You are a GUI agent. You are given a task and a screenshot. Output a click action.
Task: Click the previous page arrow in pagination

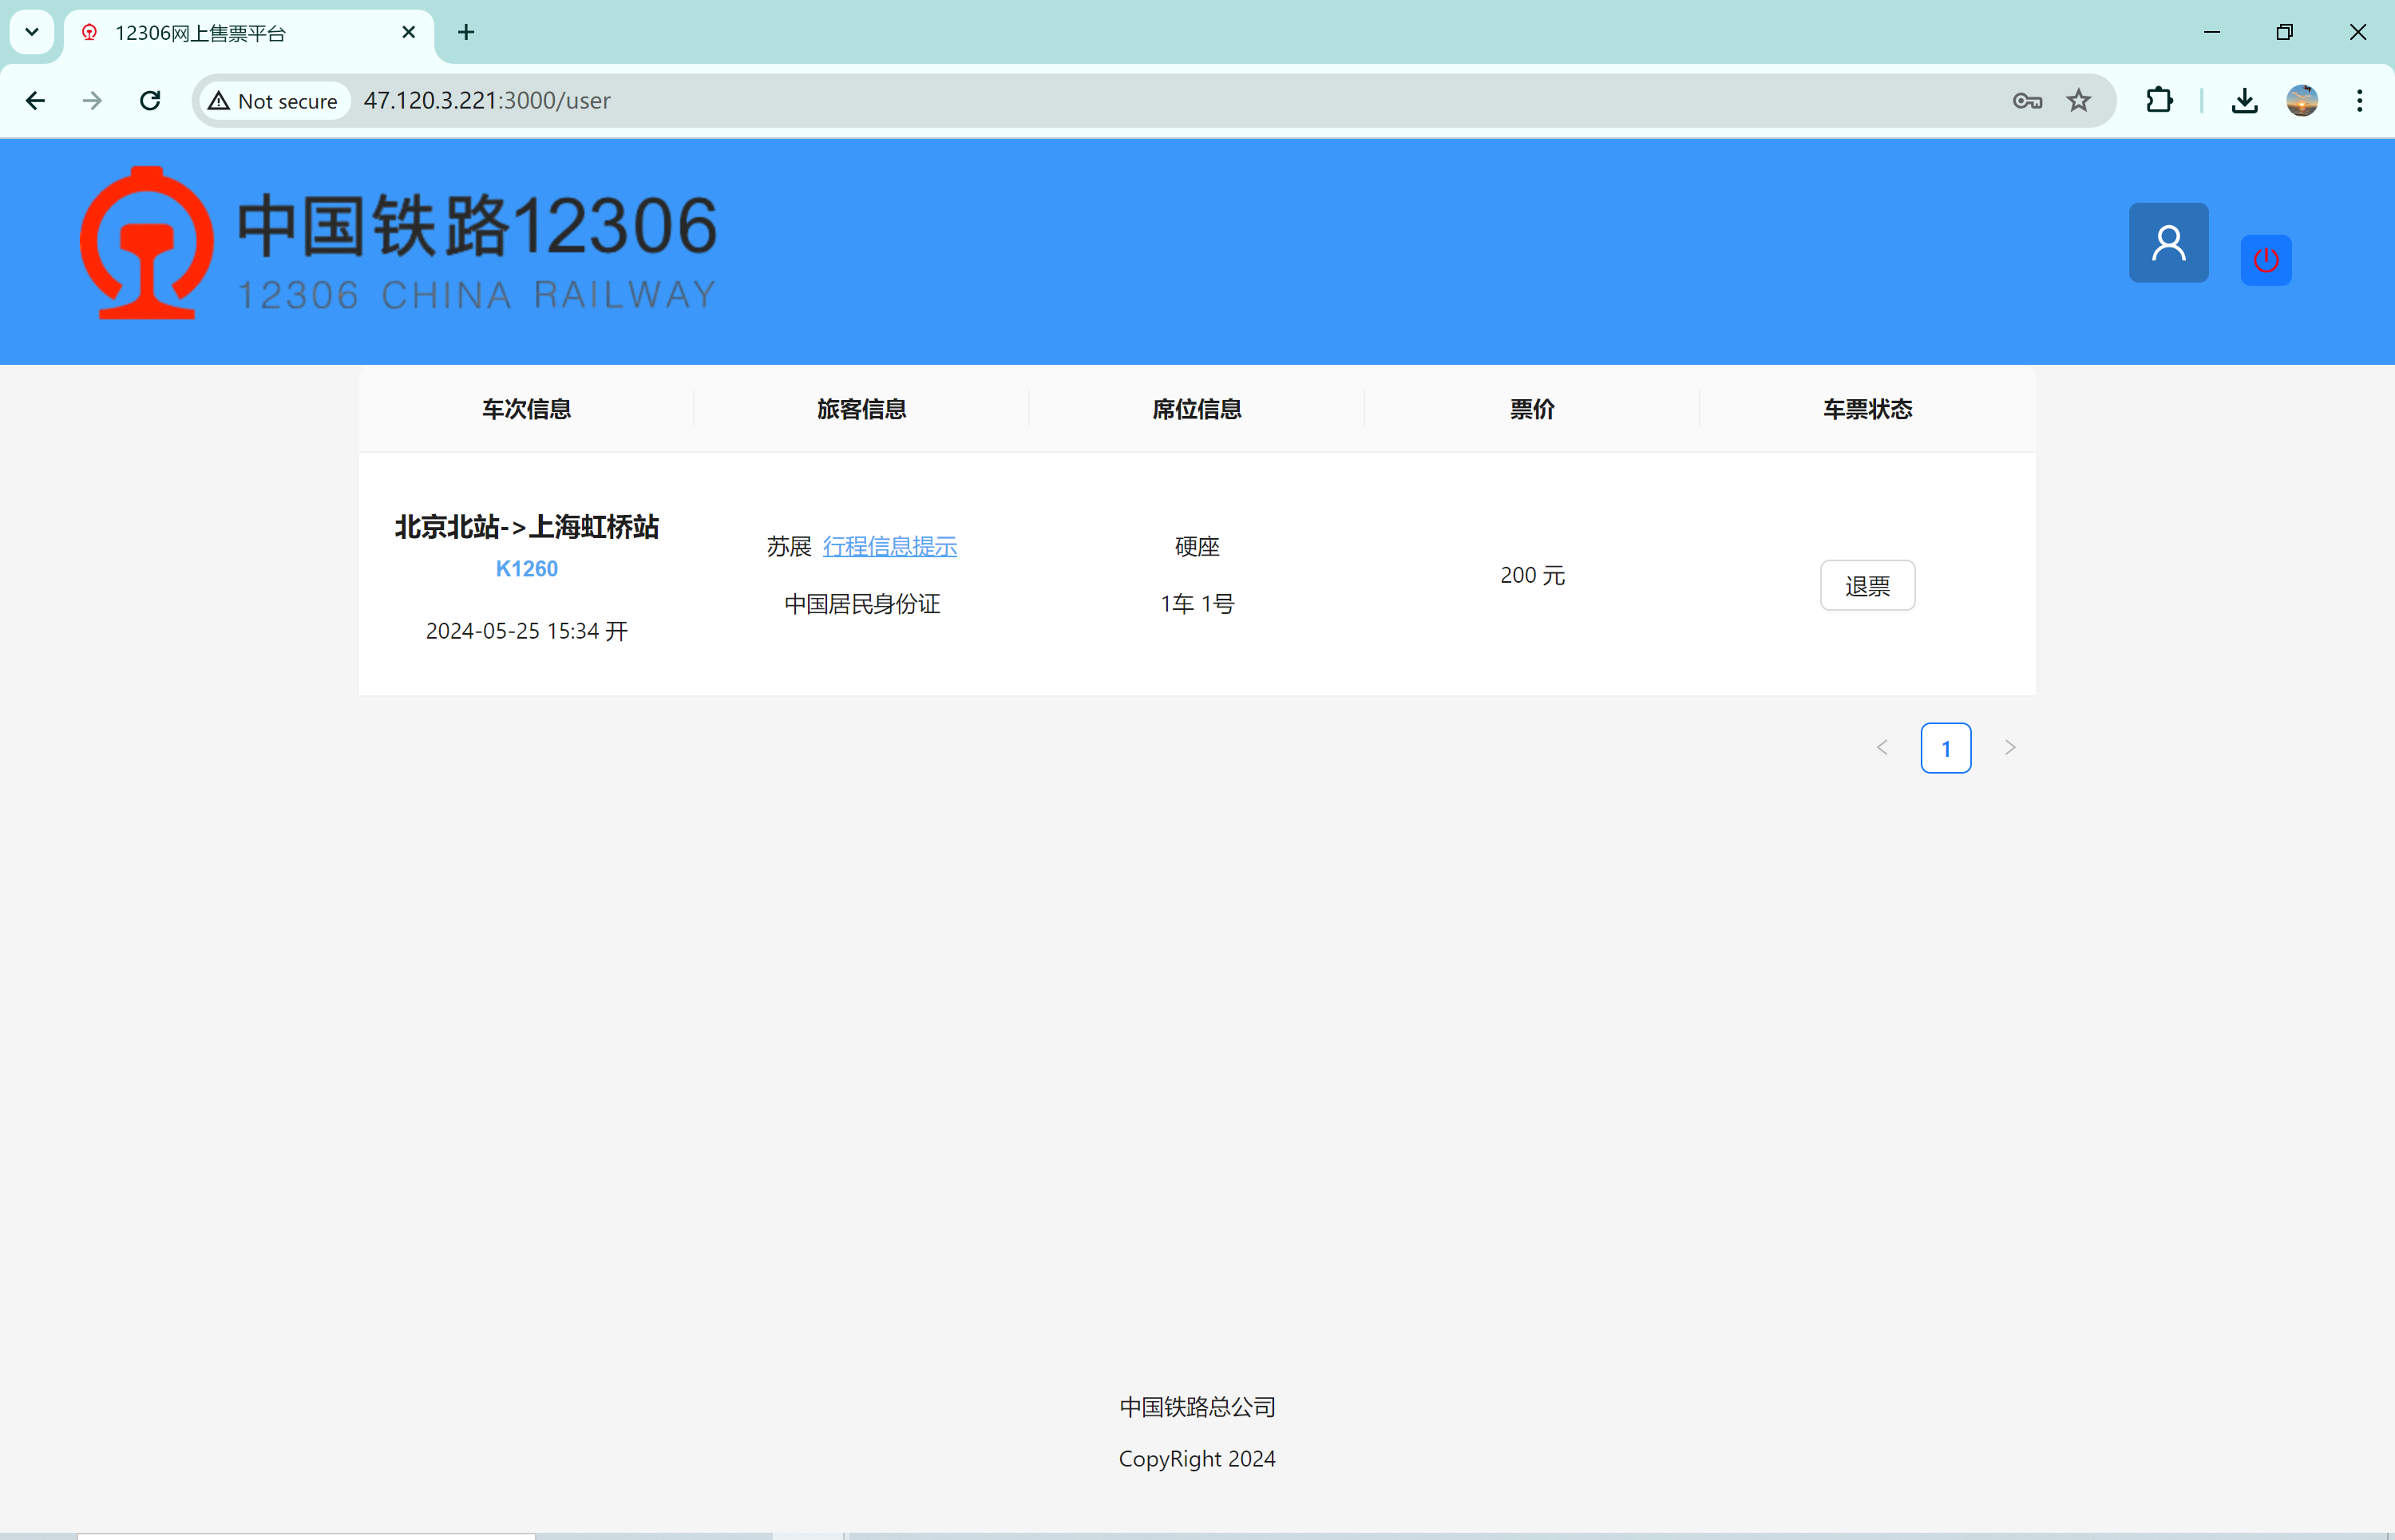(x=1882, y=748)
